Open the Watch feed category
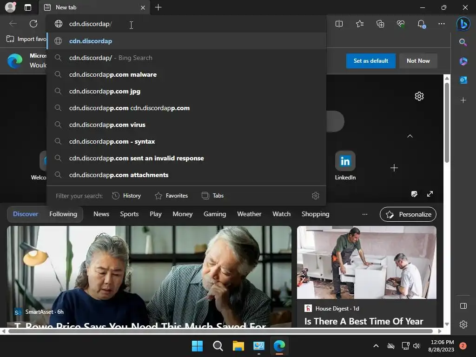 click(281, 214)
